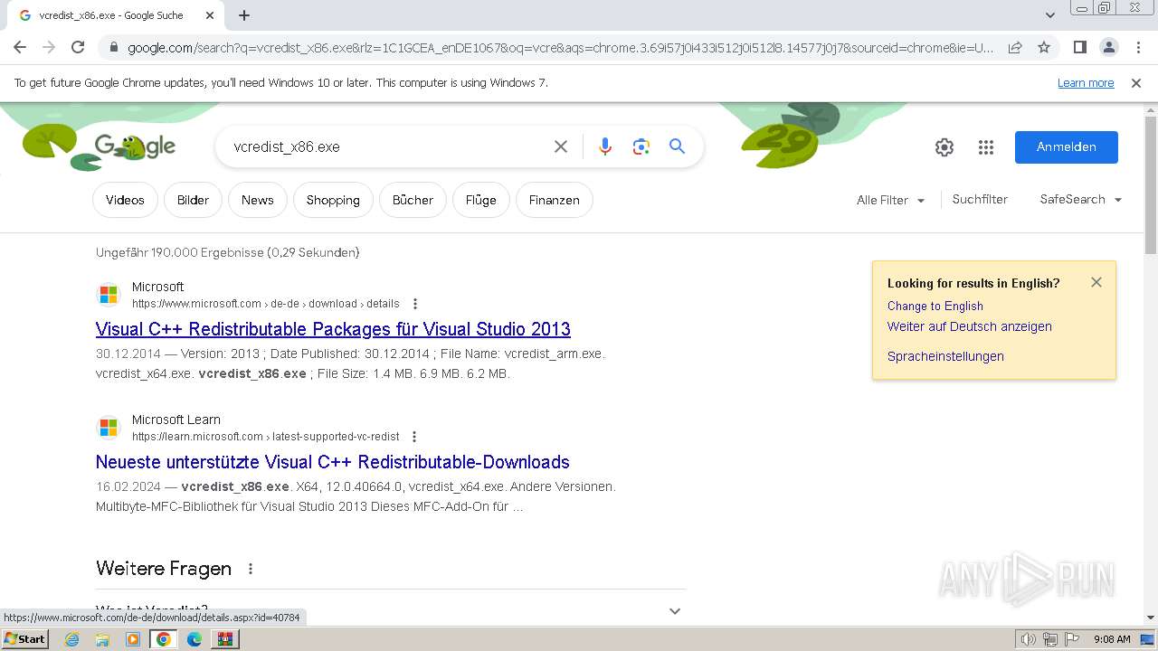Dismiss the Chrome update notification bar

[x=1136, y=83]
